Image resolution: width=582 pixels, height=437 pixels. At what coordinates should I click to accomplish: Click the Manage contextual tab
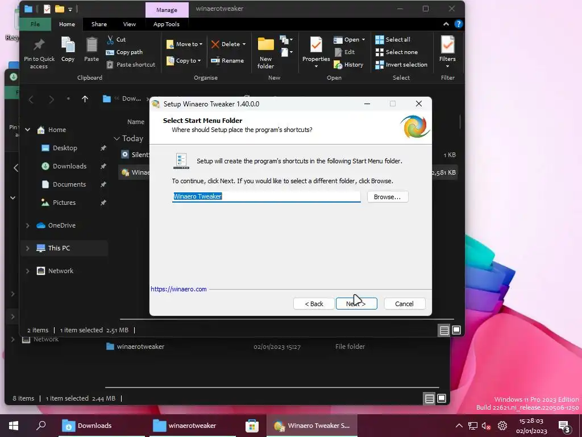(x=167, y=10)
